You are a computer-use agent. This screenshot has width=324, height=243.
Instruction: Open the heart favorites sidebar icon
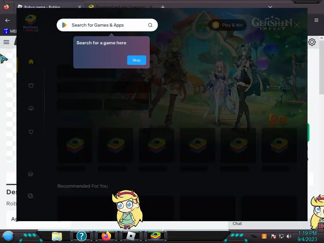pos(31,132)
